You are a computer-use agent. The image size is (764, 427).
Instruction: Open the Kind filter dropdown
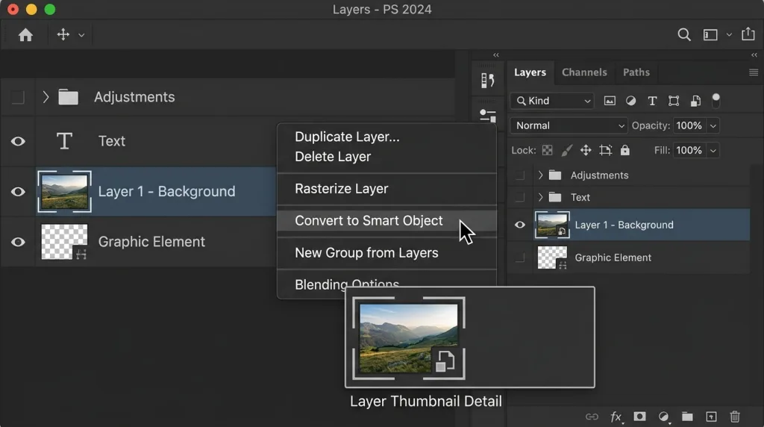tap(552, 101)
